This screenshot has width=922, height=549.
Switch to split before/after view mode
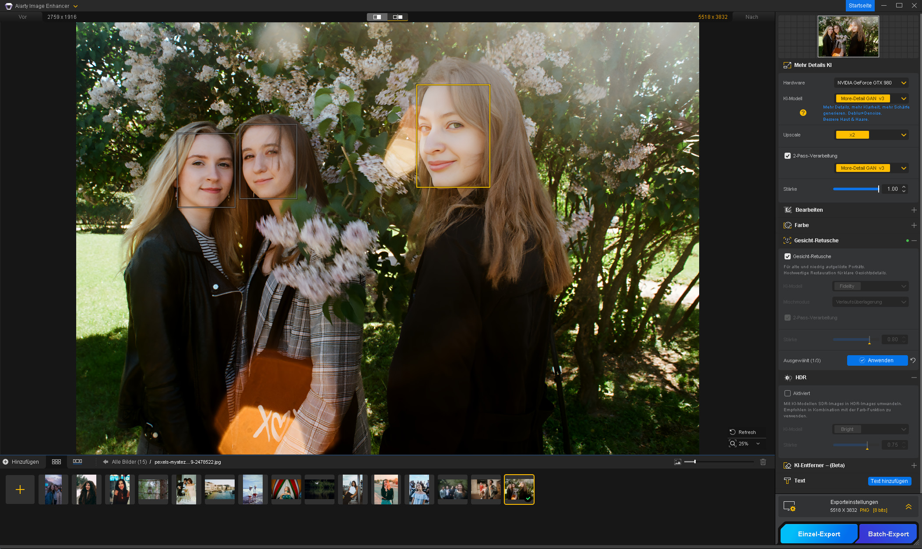coord(377,17)
